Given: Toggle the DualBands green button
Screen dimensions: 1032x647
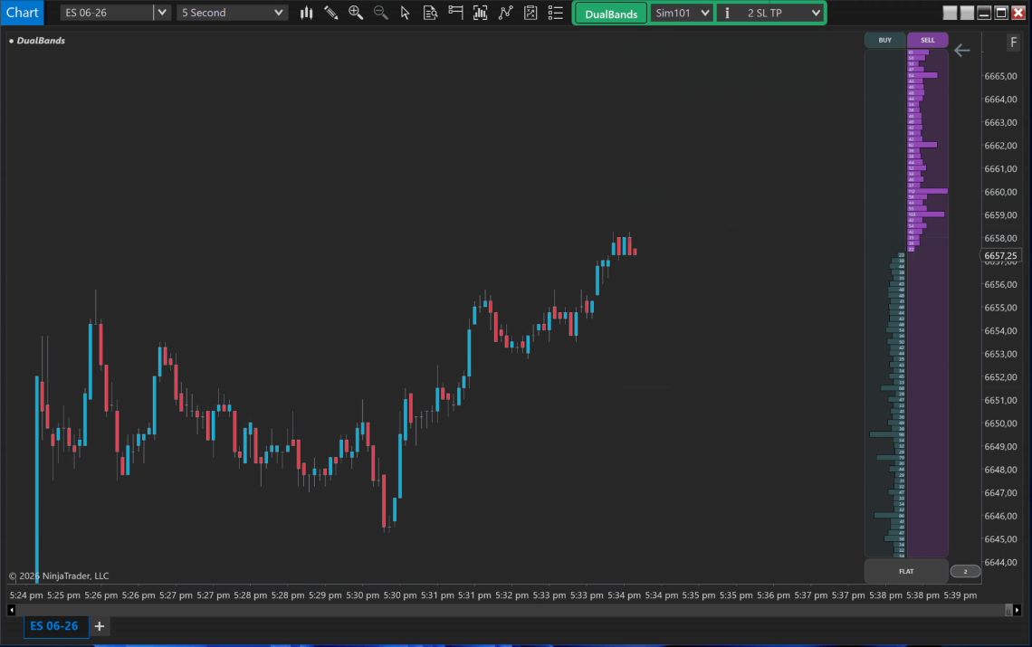Looking at the screenshot, I should pyautogui.click(x=611, y=14).
